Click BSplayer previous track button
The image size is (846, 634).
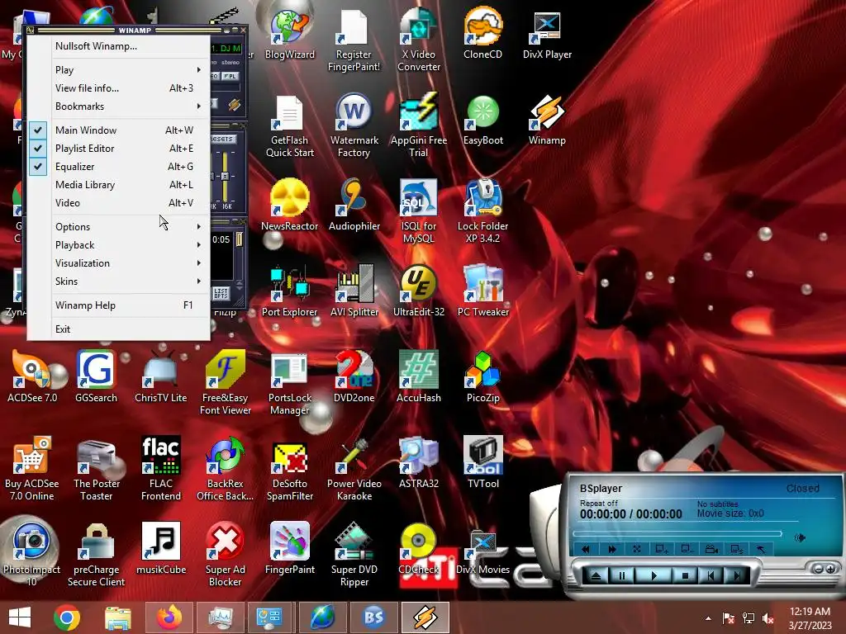pyautogui.click(x=711, y=575)
